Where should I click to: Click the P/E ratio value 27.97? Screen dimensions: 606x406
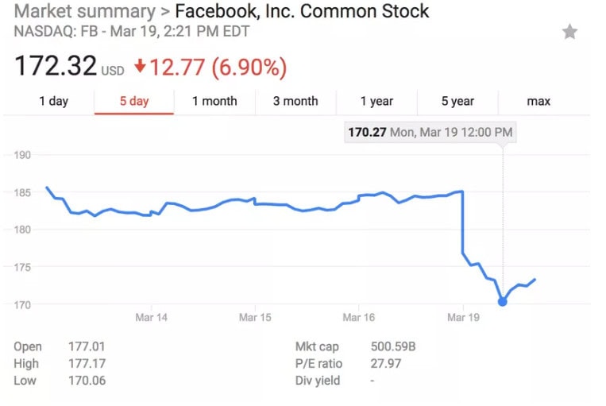(x=386, y=363)
